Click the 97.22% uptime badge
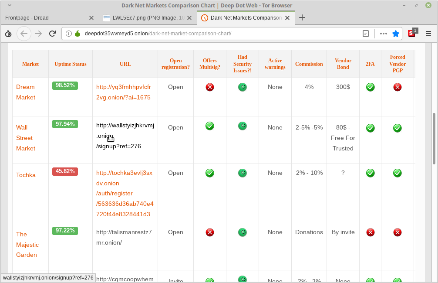Viewport: 438px width, 283px height. pyautogui.click(x=65, y=230)
